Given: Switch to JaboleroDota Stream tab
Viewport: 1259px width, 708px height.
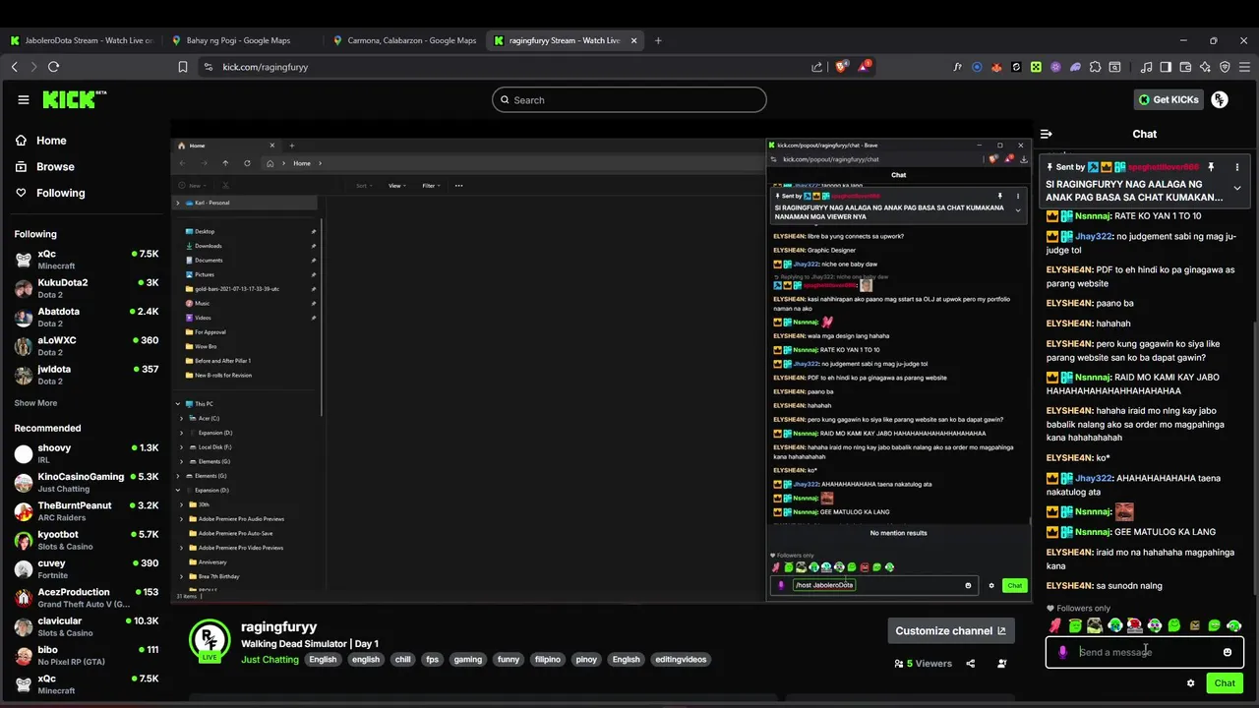Looking at the screenshot, I should tap(82, 40).
